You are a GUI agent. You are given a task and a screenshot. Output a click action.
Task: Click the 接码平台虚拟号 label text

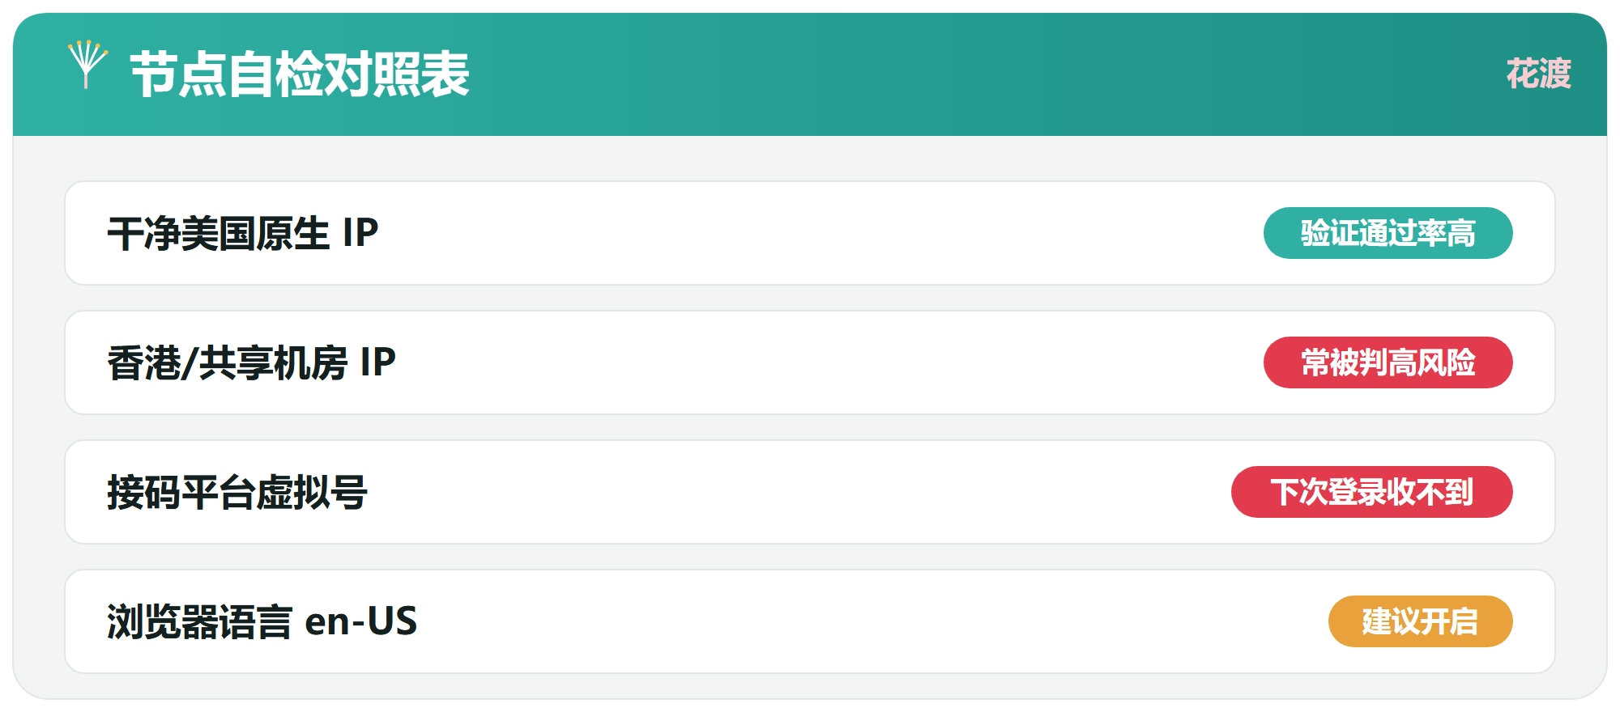click(x=237, y=492)
